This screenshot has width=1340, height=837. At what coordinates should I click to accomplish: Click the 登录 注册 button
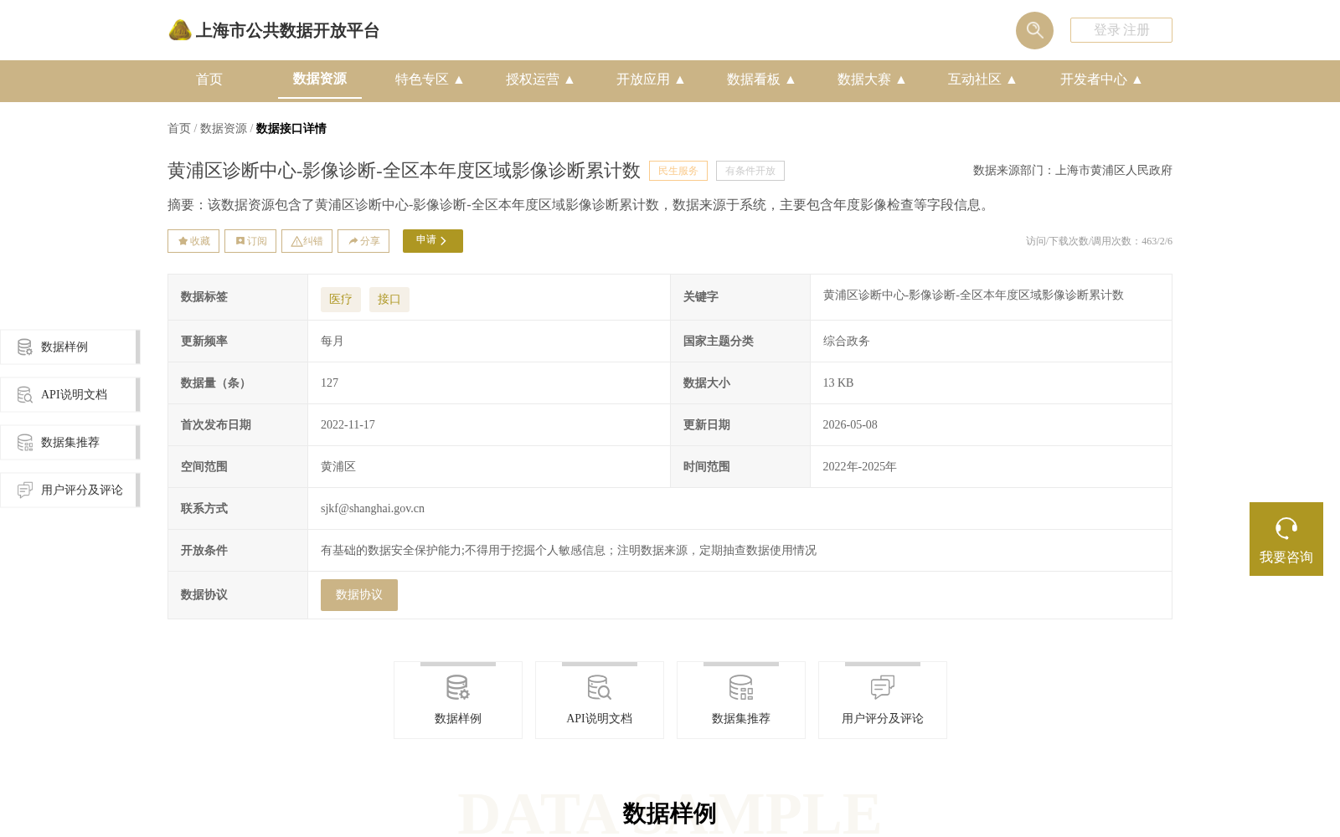pos(1121,30)
